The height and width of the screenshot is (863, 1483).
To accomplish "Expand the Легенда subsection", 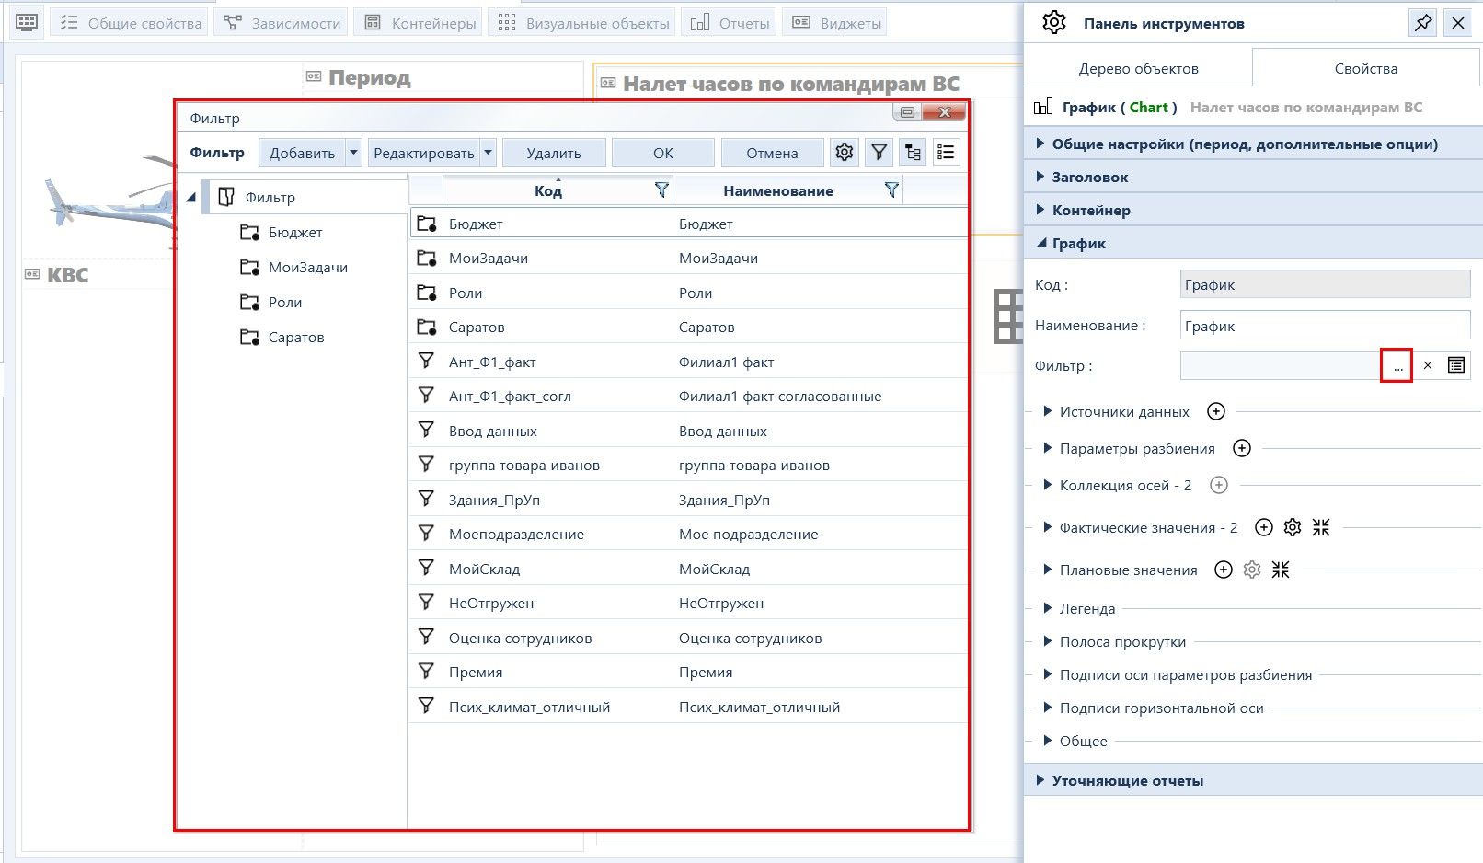I will click(1047, 608).
